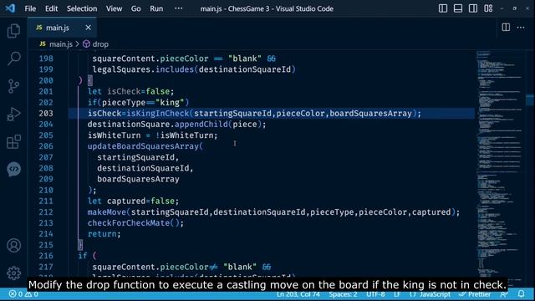Click 'let isCheck=false;' on line 201

[x=130, y=91]
